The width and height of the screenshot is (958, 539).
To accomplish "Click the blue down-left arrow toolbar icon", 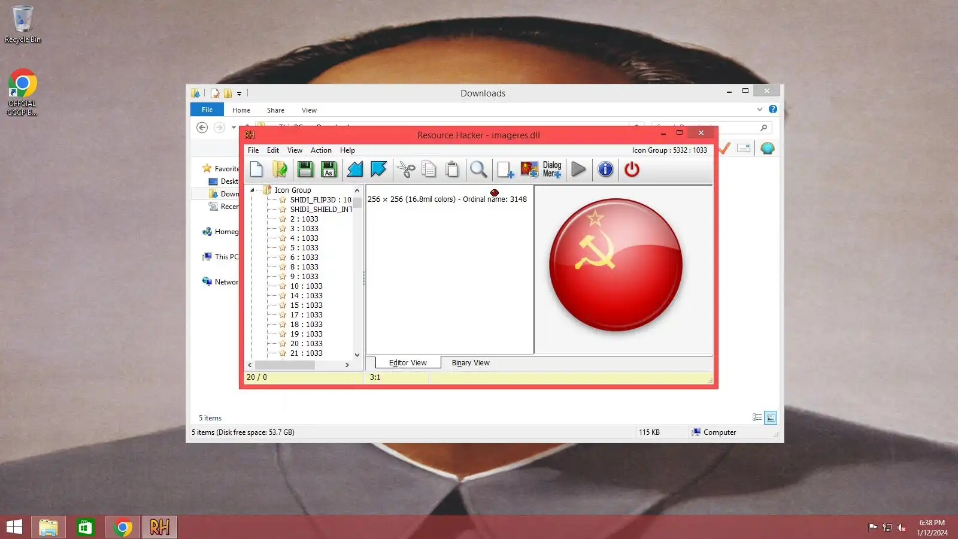I will [x=355, y=169].
